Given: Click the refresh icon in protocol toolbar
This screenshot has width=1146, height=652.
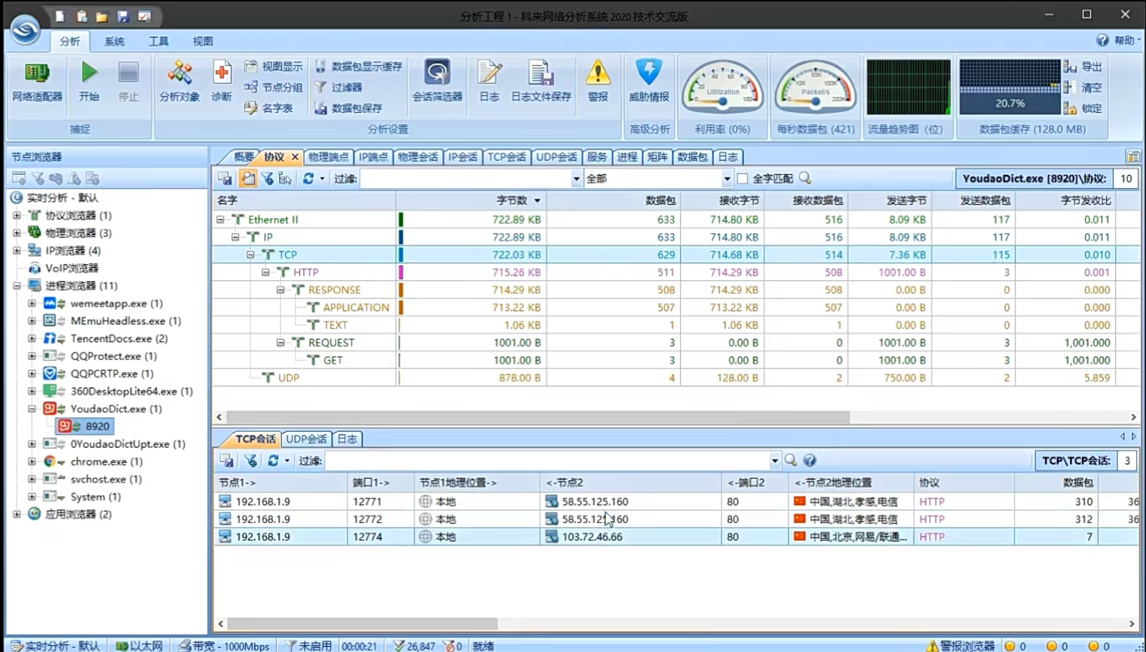Looking at the screenshot, I should tap(308, 179).
